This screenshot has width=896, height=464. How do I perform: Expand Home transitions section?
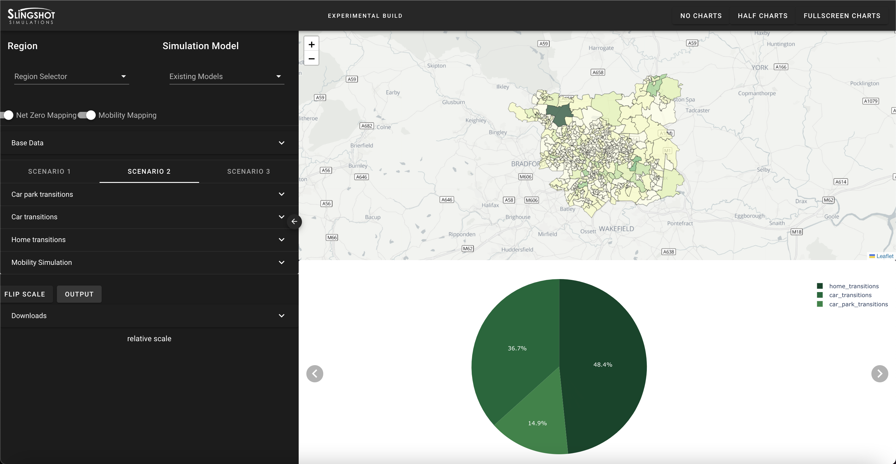(x=149, y=240)
